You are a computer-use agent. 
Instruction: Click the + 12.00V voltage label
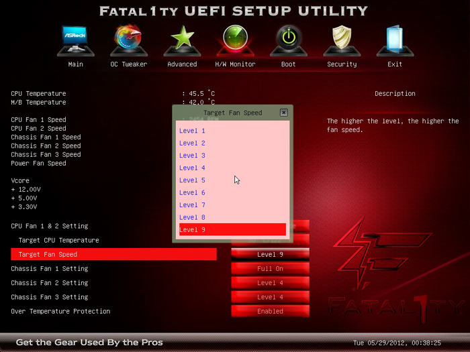(26, 190)
